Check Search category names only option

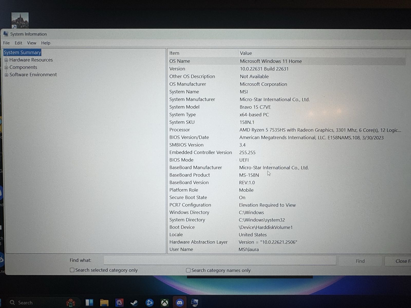188,270
